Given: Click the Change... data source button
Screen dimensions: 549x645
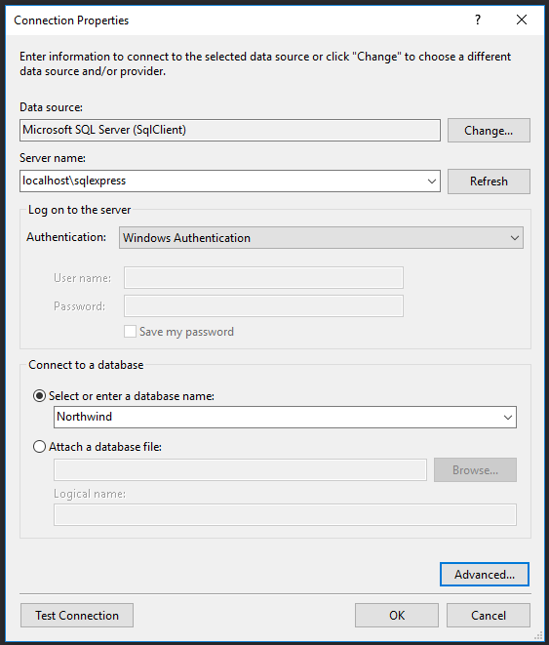Looking at the screenshot, I should [489, 131].
